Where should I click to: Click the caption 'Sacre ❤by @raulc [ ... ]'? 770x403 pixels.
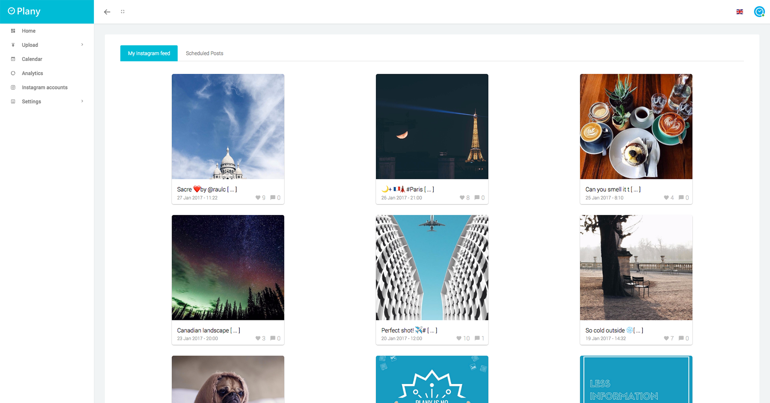207,189
